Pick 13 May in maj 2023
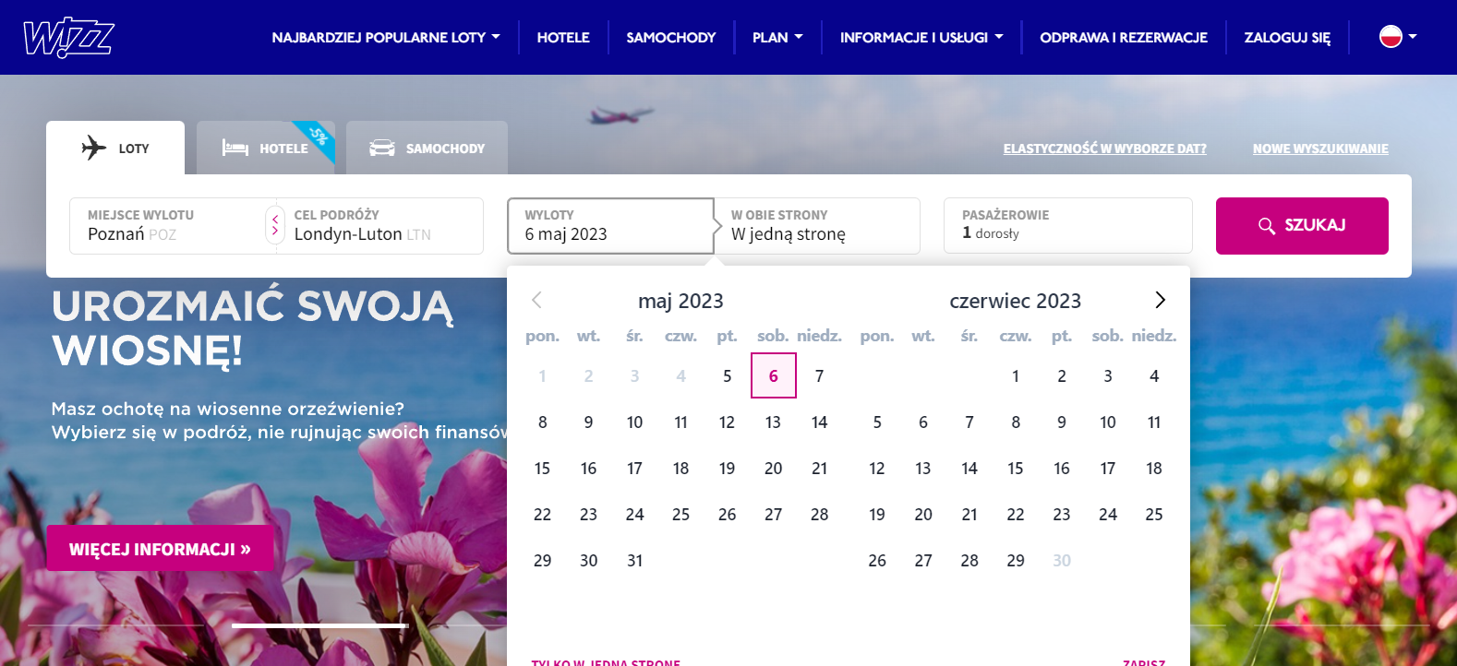 [x=774, y=422]
